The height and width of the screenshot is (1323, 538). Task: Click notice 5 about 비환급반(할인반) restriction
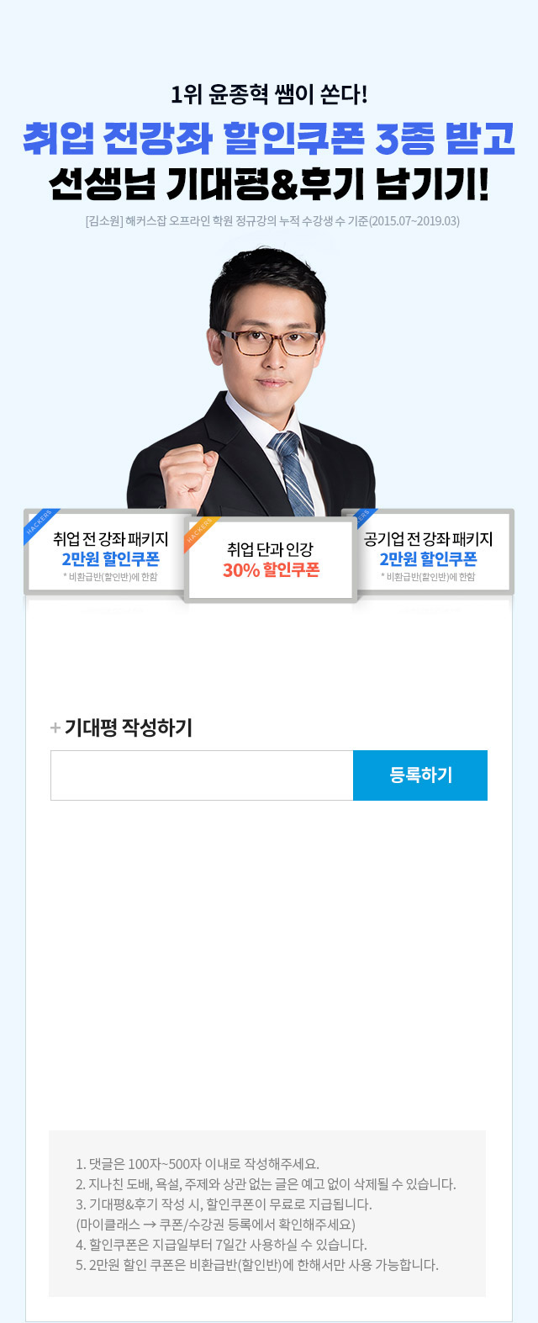click(257, 1265)
